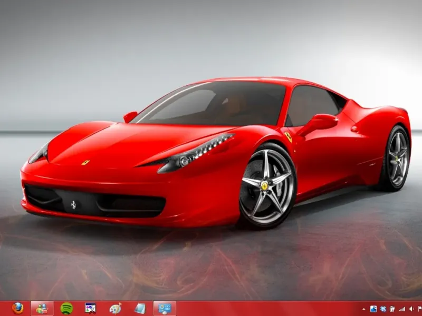This screenshot has height=316, width=422.
Task: Open Firefox from the taskbar
Action: point(18,308)
